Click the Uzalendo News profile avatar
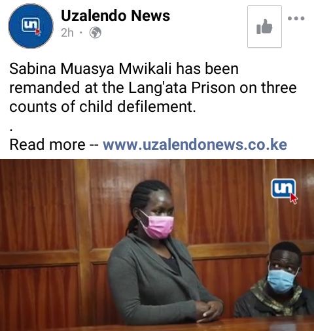Viewport: 314px width, 331px height. click(31, 26)
